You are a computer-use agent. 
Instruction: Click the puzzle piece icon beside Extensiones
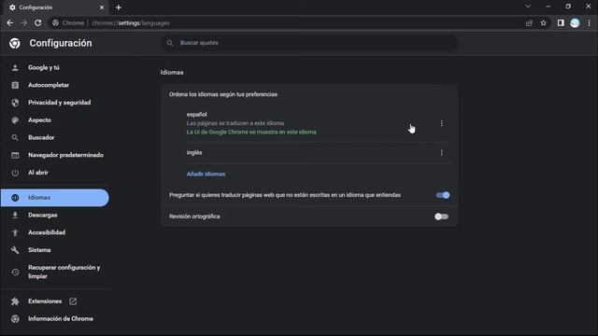(15, 301)
